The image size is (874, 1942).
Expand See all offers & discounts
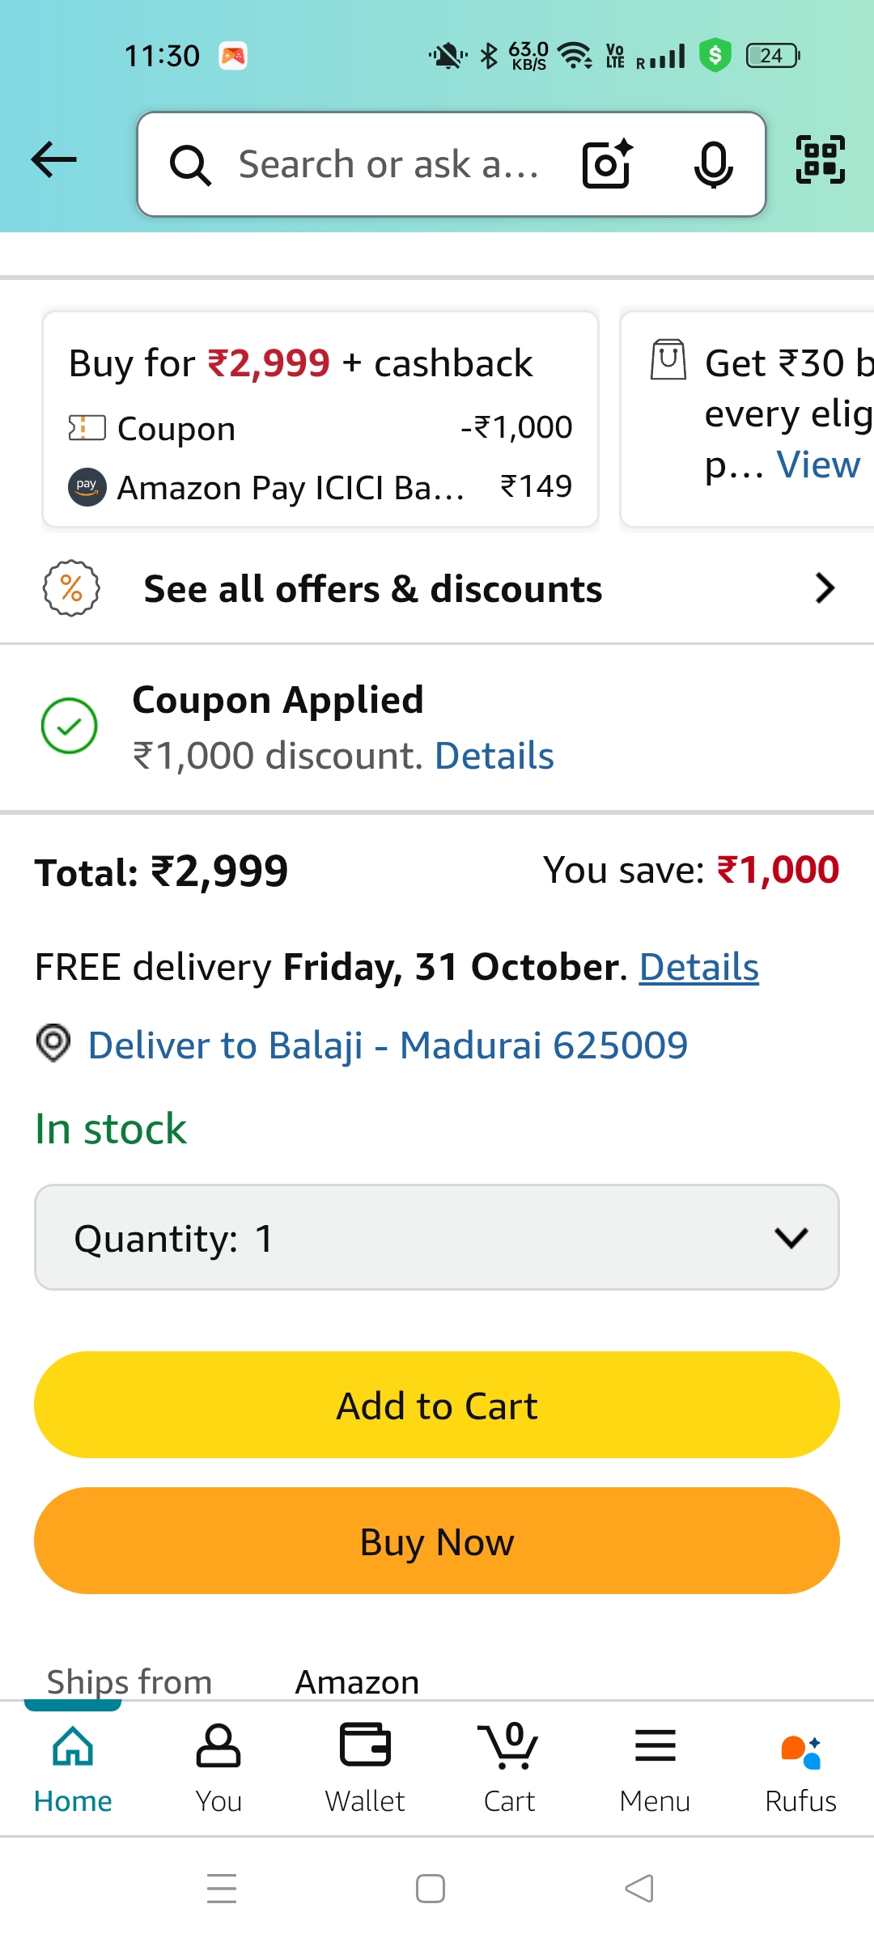click(x=437, y=588)
